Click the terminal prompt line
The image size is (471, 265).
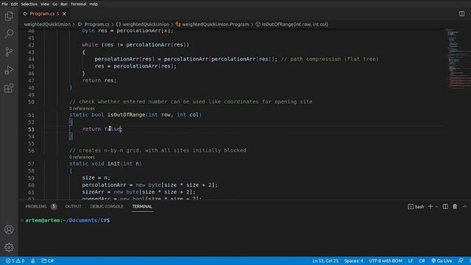[68, 220]
